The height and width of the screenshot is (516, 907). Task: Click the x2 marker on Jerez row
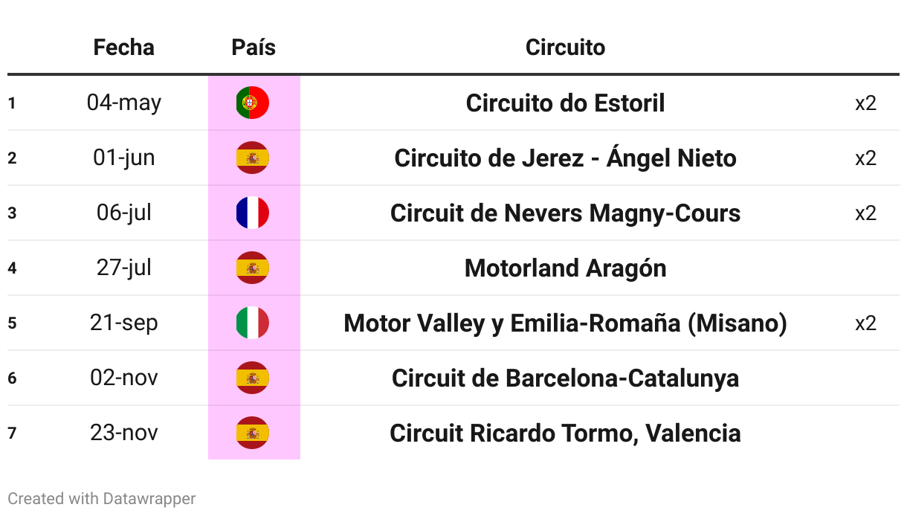865,158
